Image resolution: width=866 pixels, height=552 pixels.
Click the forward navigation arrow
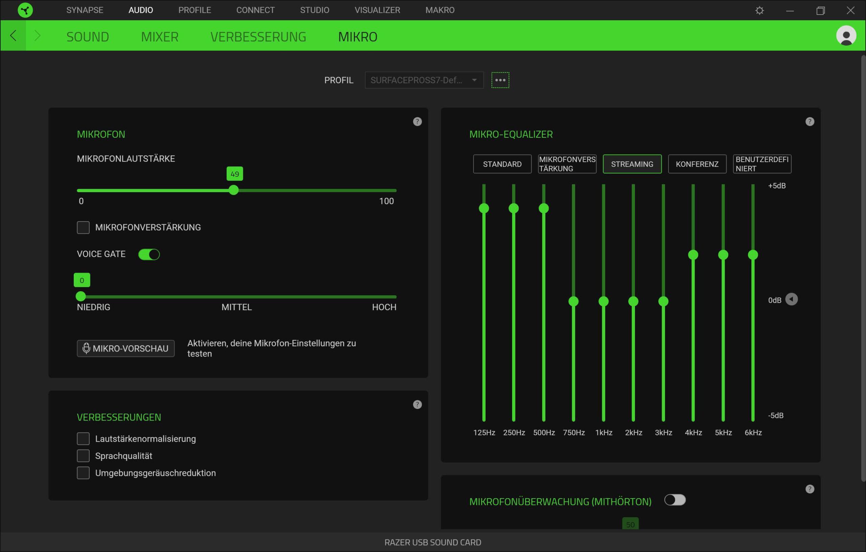pos(37,36)
